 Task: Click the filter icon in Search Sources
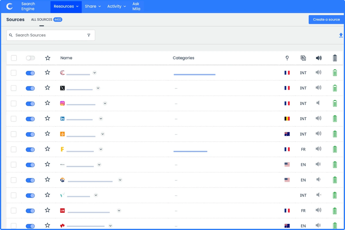click(x=89, y=35)
